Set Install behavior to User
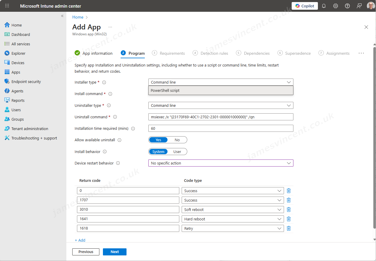 (177, 152)
